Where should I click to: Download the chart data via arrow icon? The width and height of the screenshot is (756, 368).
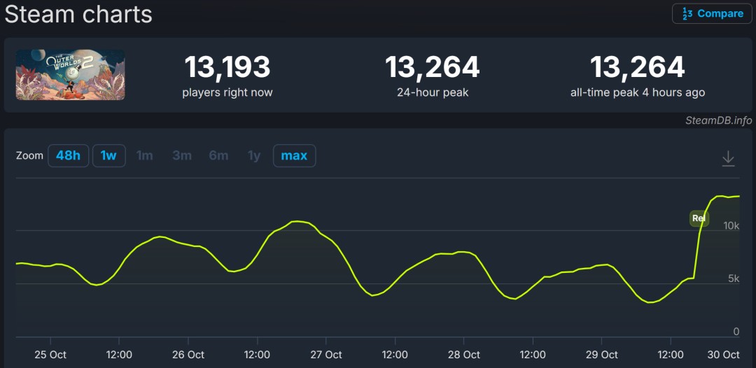[728, 159]
